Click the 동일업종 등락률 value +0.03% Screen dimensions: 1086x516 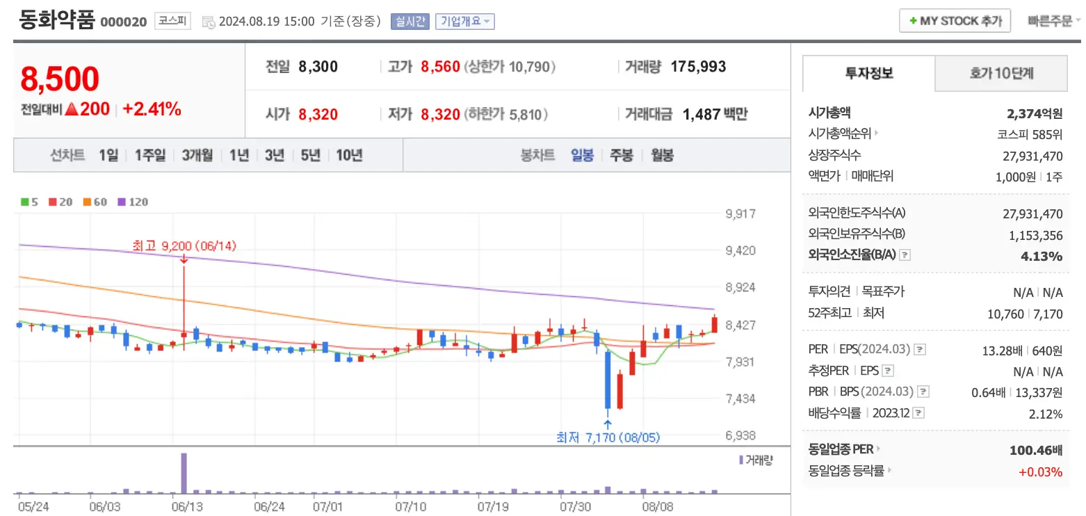[1040, 471]
